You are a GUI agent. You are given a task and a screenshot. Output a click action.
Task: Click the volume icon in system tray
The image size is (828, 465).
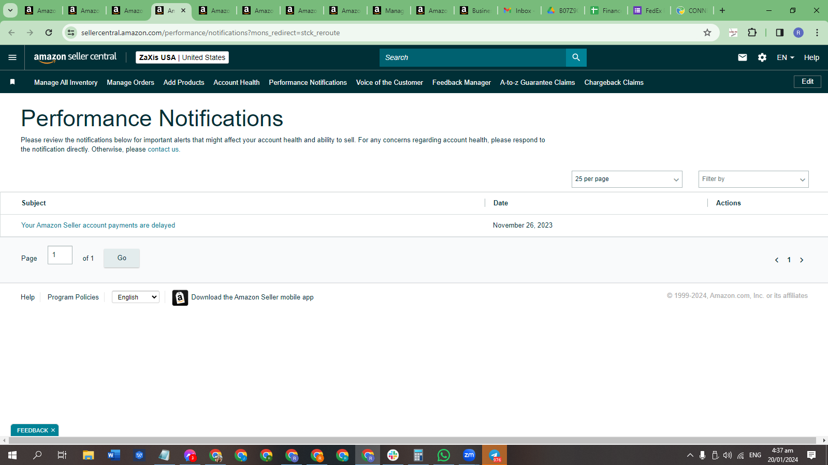tap(728, 455)
